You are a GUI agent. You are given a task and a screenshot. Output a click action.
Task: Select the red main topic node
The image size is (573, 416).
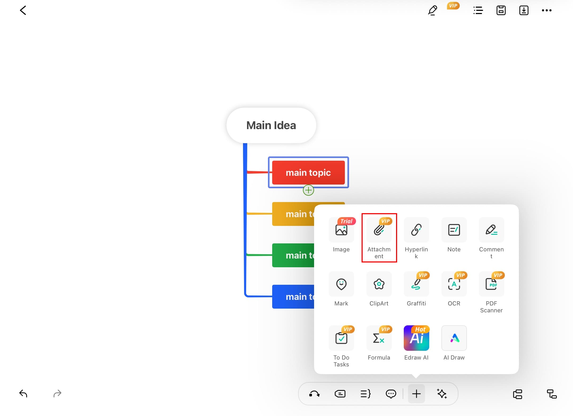308,173
